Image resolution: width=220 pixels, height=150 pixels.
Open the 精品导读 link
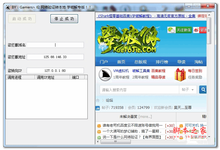click(158, 77)
